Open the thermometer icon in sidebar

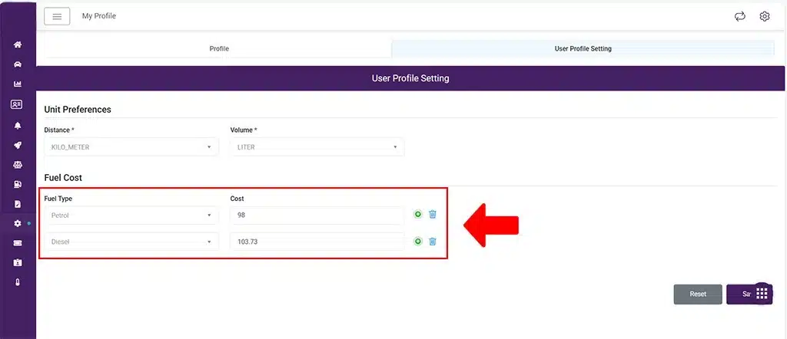[18, 282]
